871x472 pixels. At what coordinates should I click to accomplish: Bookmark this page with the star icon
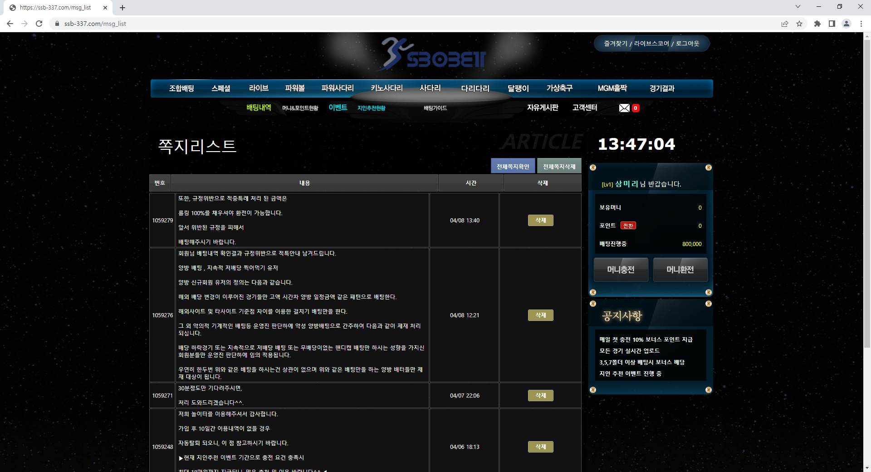[799, 24]
